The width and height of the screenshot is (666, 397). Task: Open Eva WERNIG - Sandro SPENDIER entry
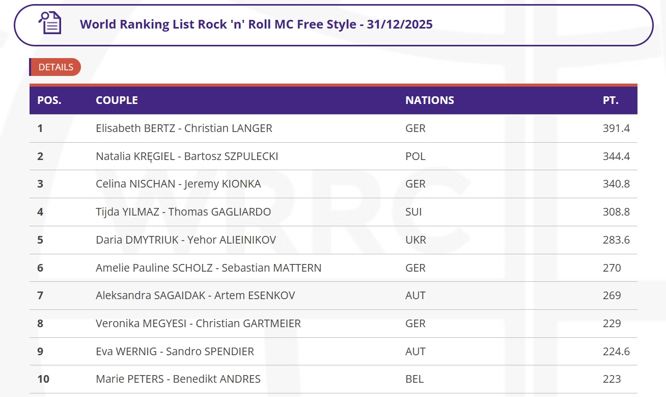click(175, 352)
